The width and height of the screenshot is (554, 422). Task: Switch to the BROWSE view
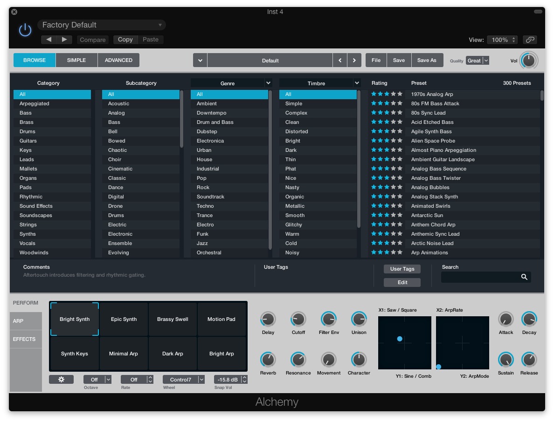[x=34, y=60]
